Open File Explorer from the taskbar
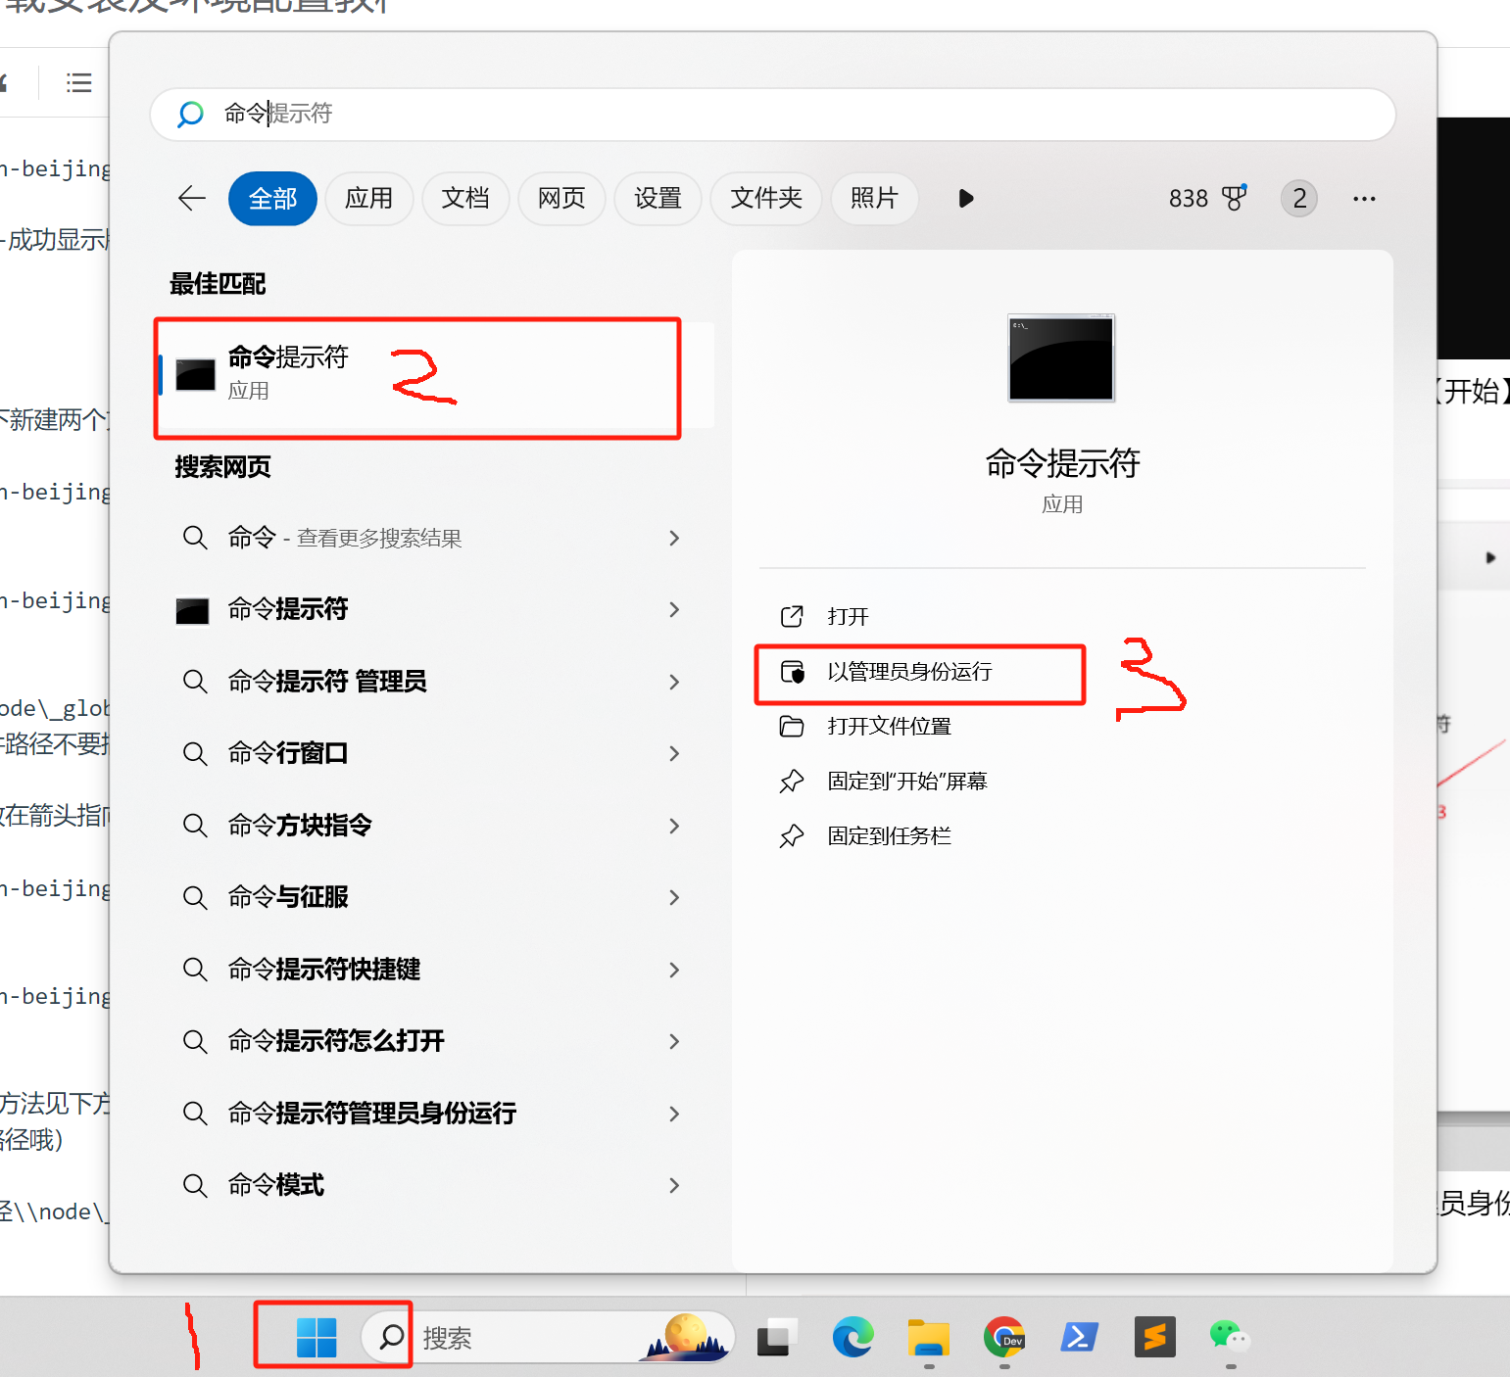 [x=929, y=1337]
